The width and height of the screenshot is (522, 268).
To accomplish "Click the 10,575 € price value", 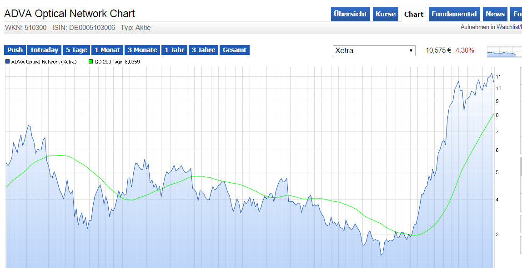I will pyautogui.click(x=438, y=50).
